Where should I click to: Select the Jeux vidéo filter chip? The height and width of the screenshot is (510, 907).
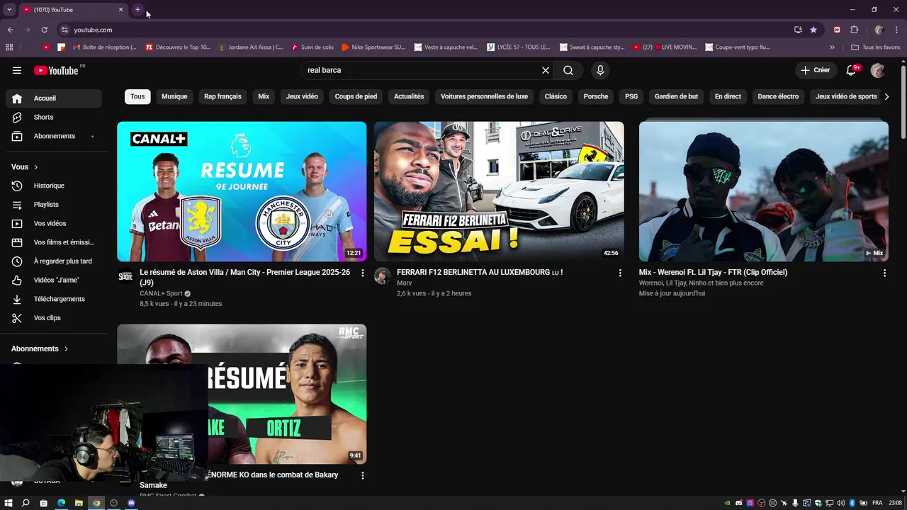coord(302,96)
